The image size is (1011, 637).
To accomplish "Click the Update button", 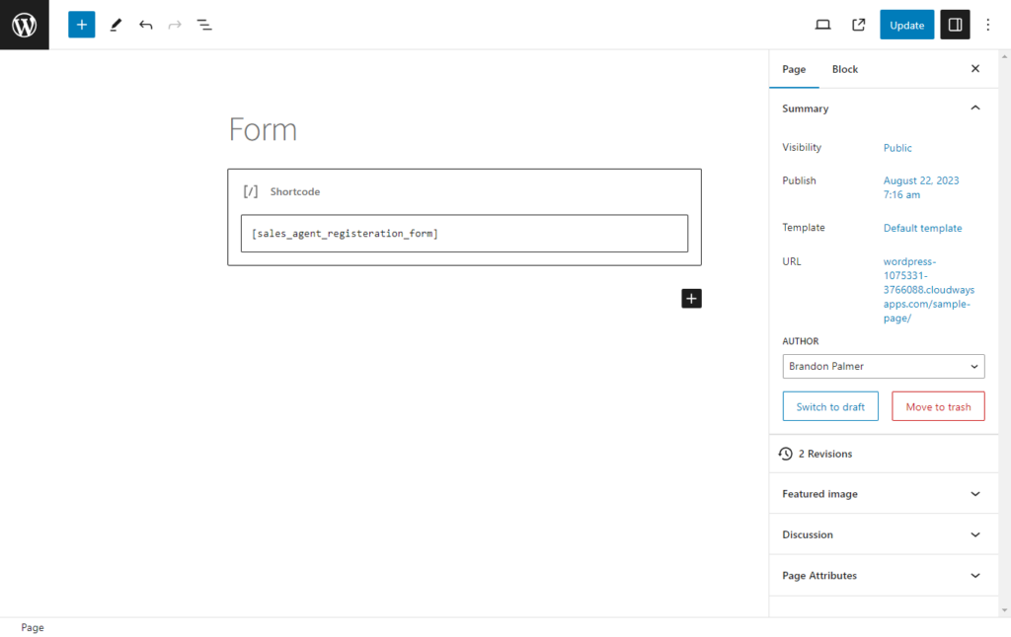I will pyautogui.click(x=906, y=25).
